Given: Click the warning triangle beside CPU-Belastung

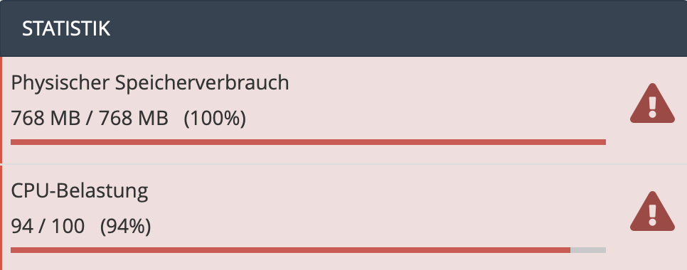Looking at the screenshot, I should [x=652, y=211].
